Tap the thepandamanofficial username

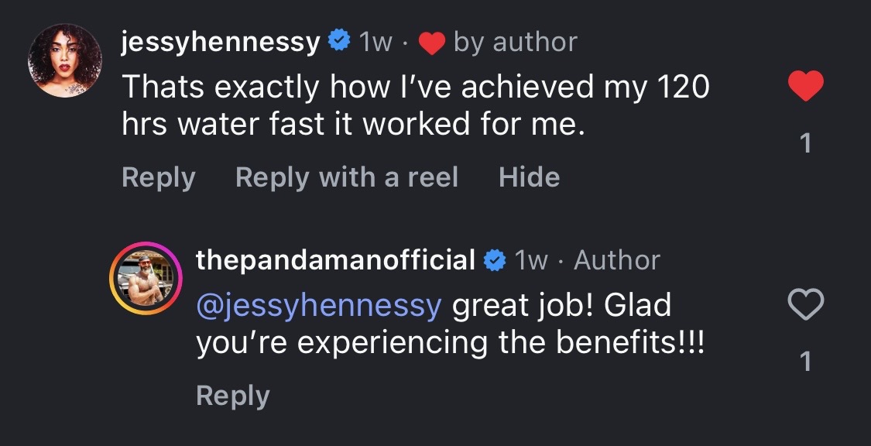(335, 260)
